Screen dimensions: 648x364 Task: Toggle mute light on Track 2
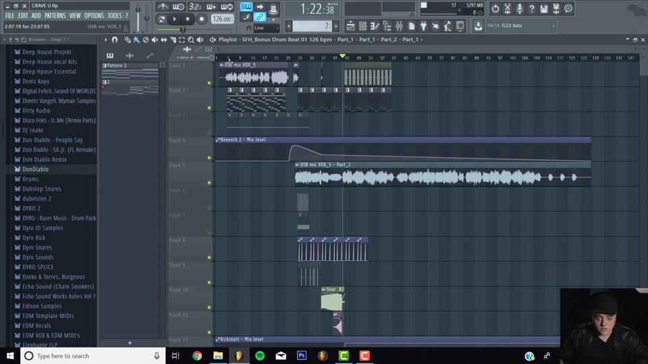pos(209,108)
